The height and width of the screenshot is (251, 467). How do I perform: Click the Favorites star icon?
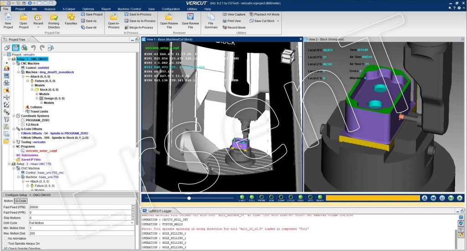[71, 17]
